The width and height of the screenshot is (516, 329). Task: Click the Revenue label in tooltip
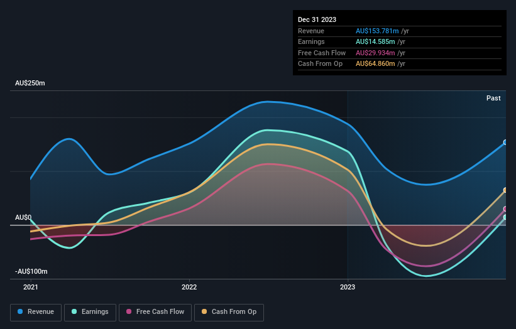coord(311,31)
